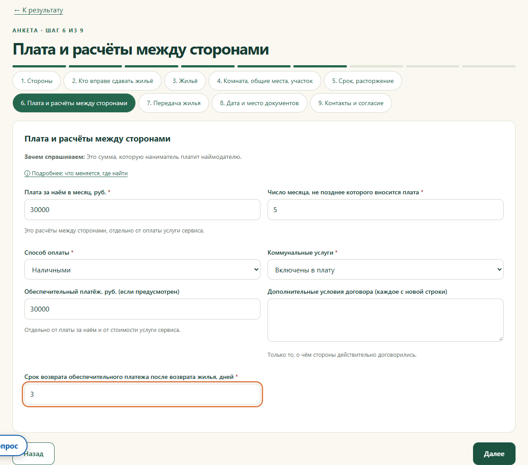Viewport: 528px width, 465px height.
Task: Select tab '5. Срок, расторжение'
Action: point(363,81)
